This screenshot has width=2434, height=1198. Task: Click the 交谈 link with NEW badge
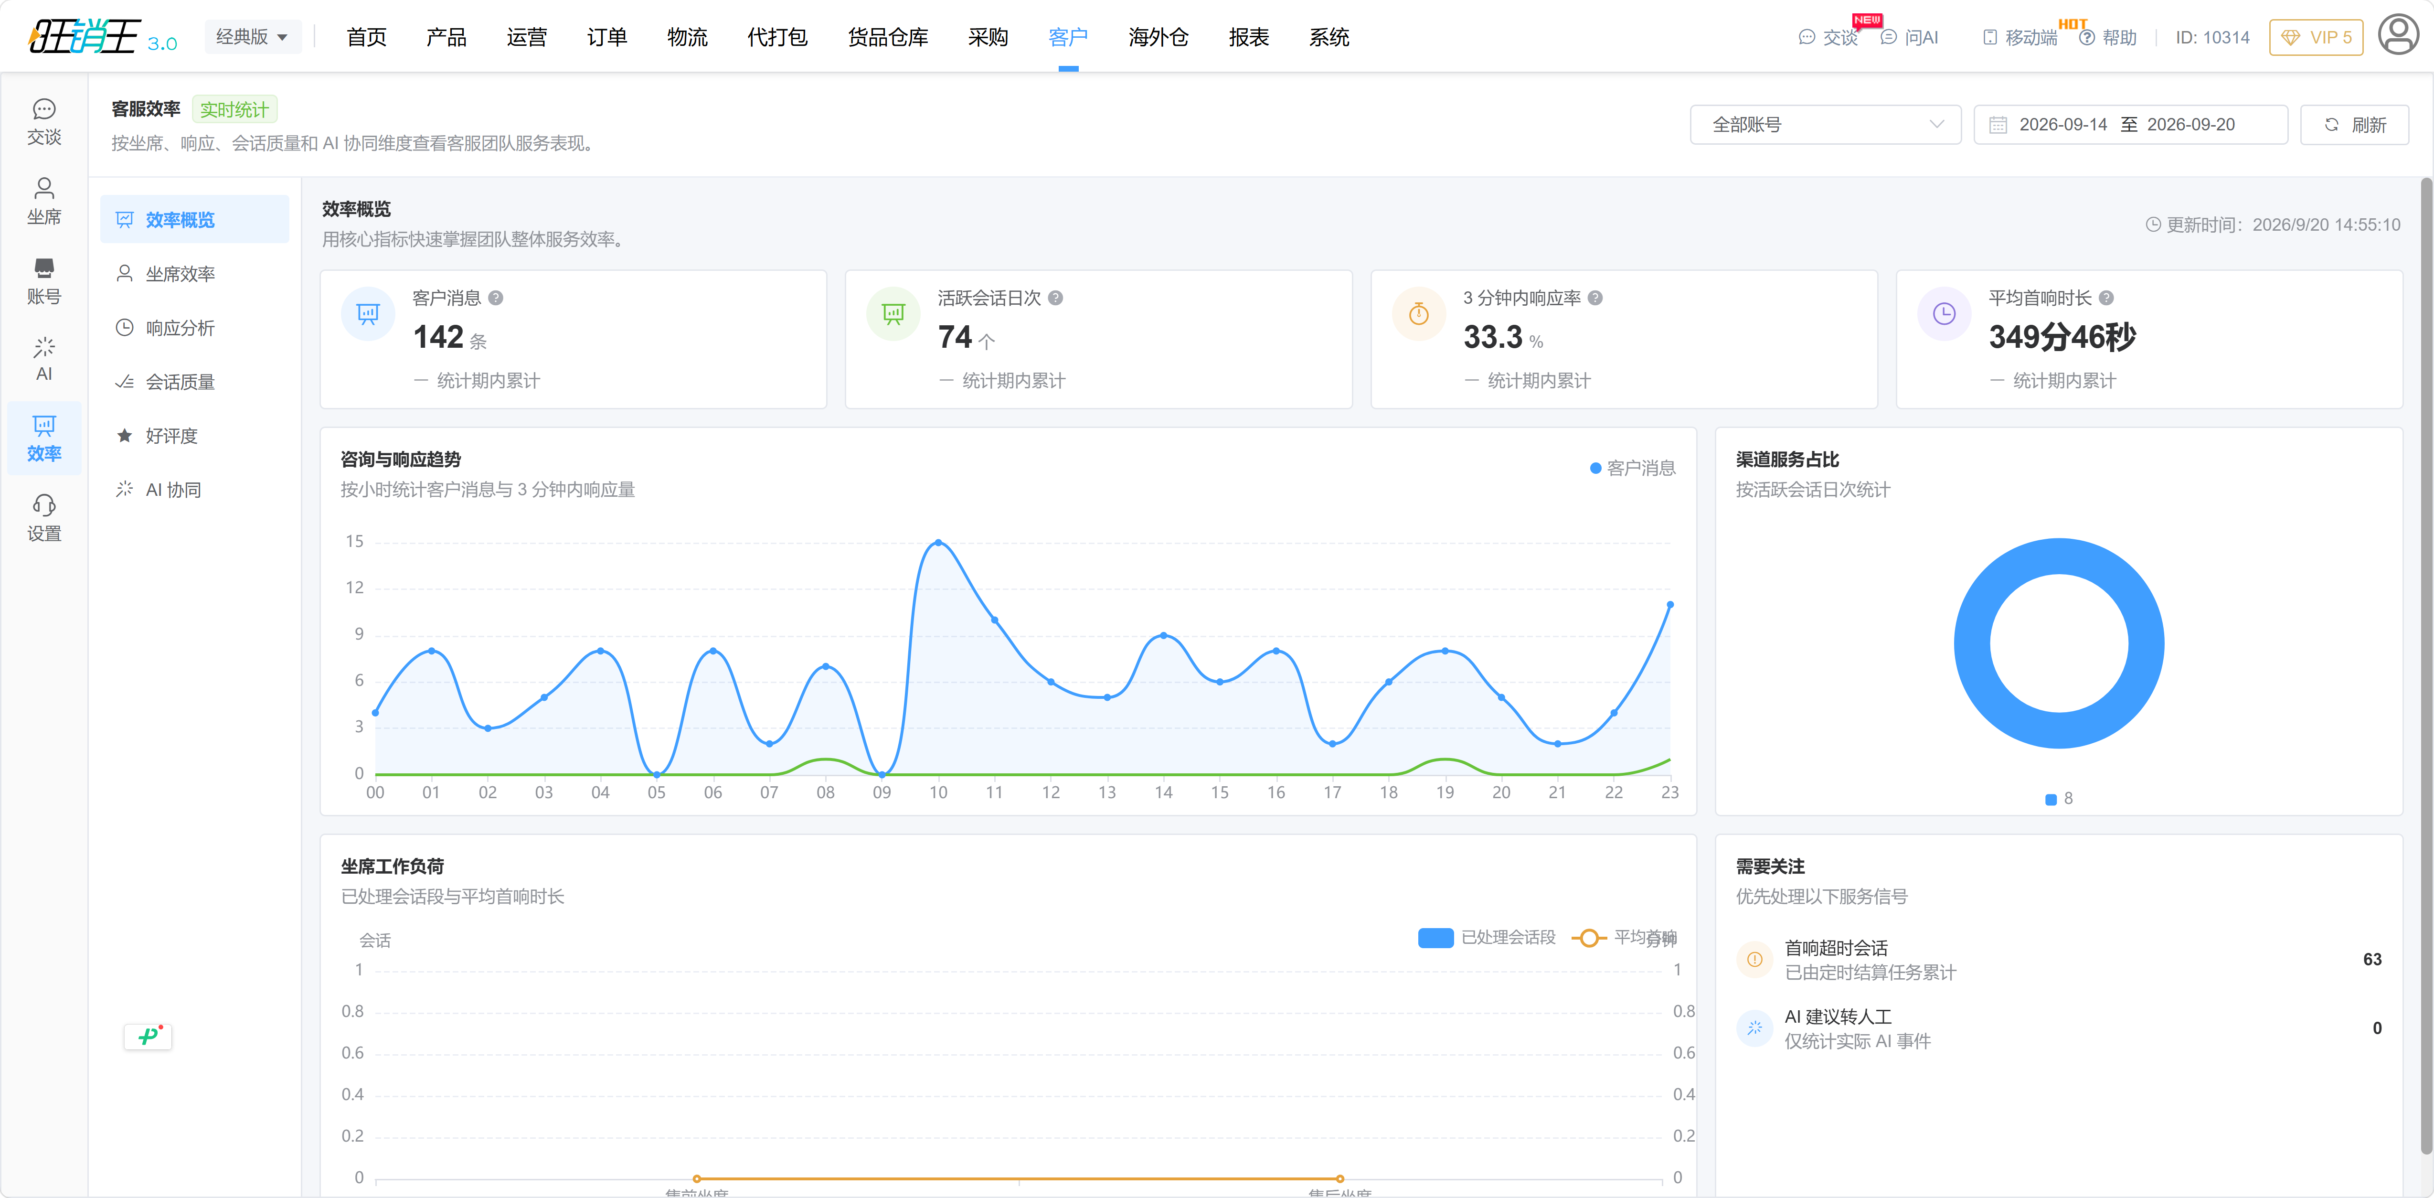coord(1828,37)
